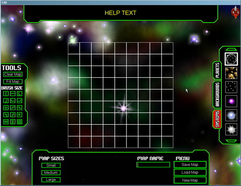241x186 pixels.
Task: Show more tiles with the palette down arrow
Action: click(231, 141)
